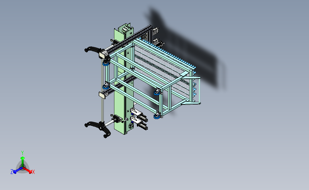Click the blue Z axis of the orientation triad
This screenshot has height=190, width=309.
click(16, 171)
